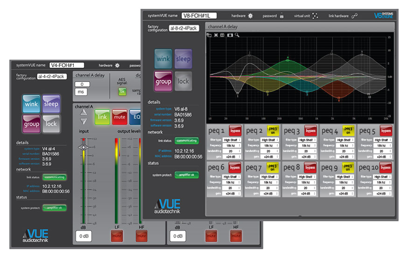Edit channel A delay value field
Viewport: 407px width, 258px height.
point(82,84)
